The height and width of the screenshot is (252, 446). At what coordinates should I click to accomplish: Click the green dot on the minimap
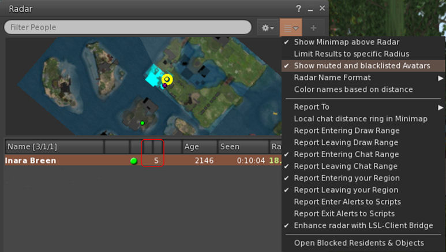click(x=143, y=123)
